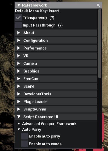Open the ScriptRunner section

point(56,109)
